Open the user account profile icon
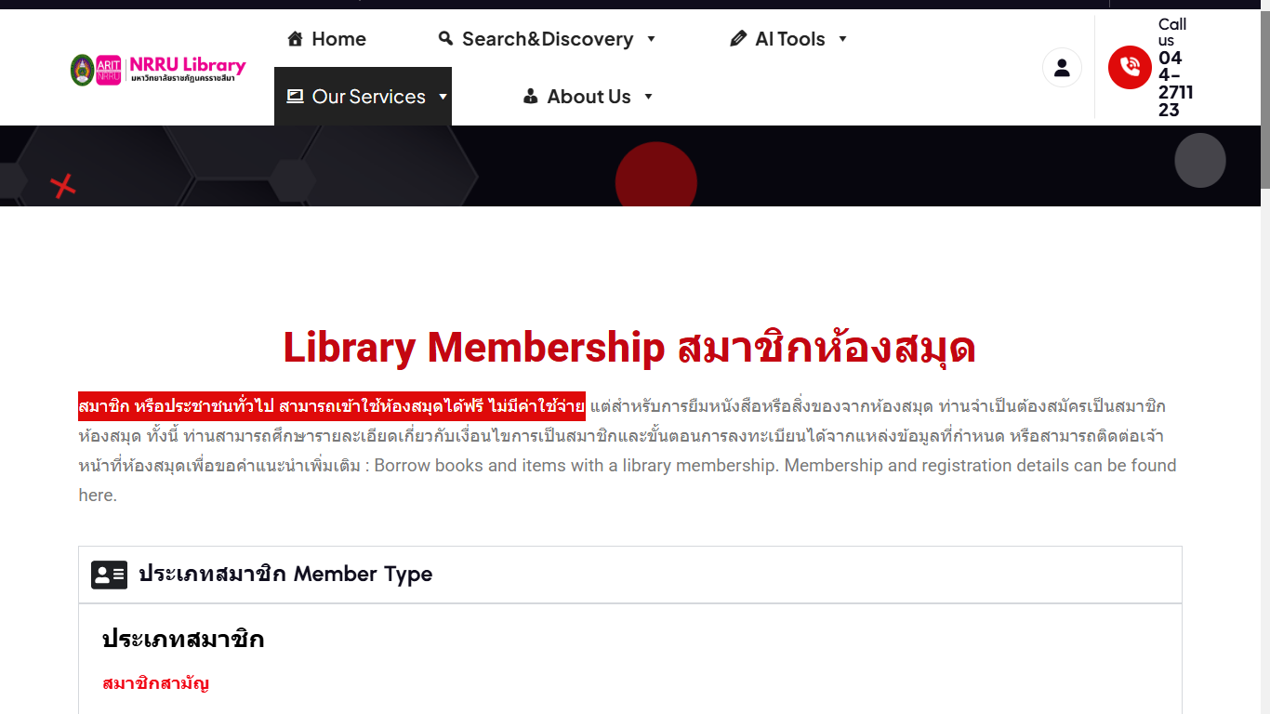1270x714 pixels. [x=1062, y=68]
